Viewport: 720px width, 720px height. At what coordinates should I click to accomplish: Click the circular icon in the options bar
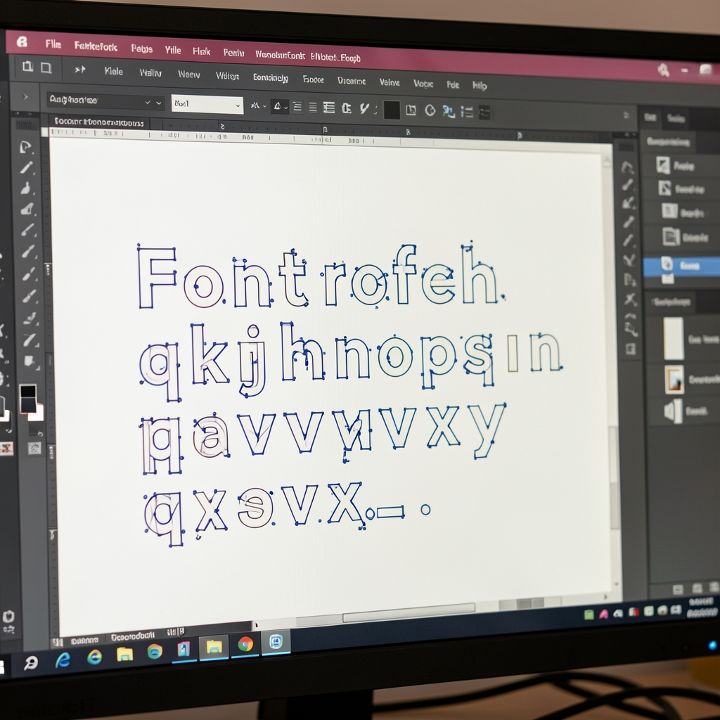coord(430,110)
